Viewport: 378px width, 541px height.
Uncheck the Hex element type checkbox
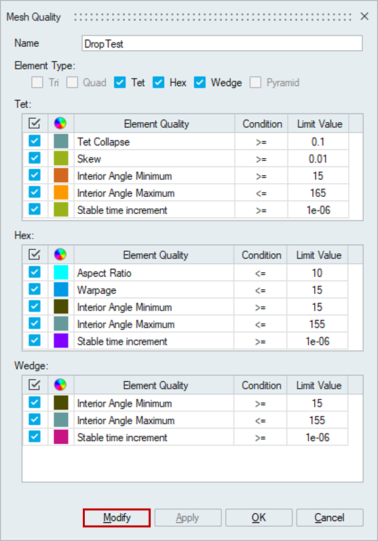pyautogui.click(x=158, y=82)
